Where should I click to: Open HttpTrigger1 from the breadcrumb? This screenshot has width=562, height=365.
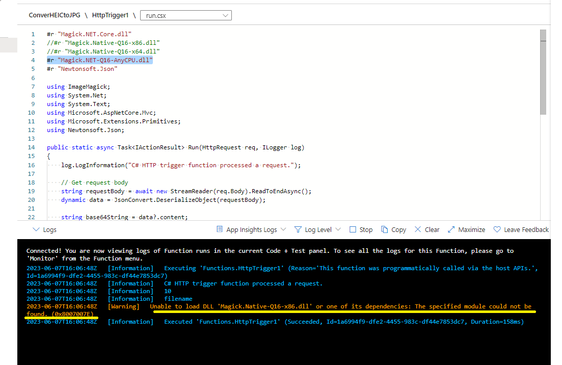(109, 15)
